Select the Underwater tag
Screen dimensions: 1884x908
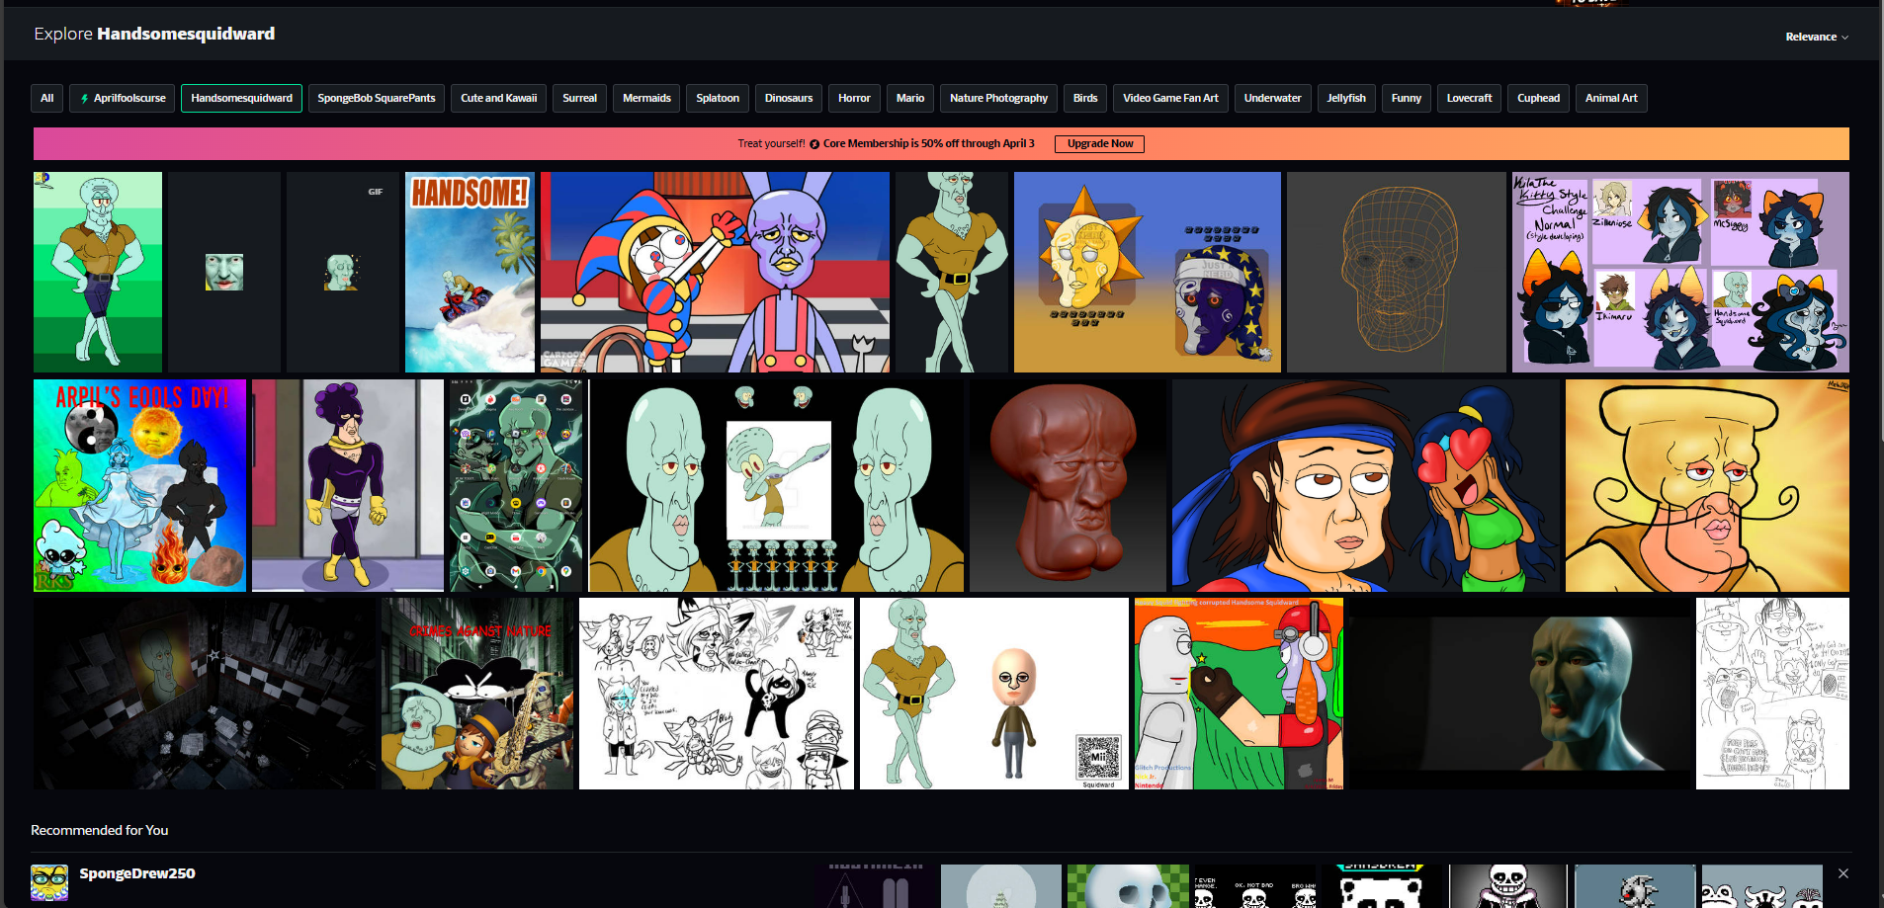coord(1272,98)
